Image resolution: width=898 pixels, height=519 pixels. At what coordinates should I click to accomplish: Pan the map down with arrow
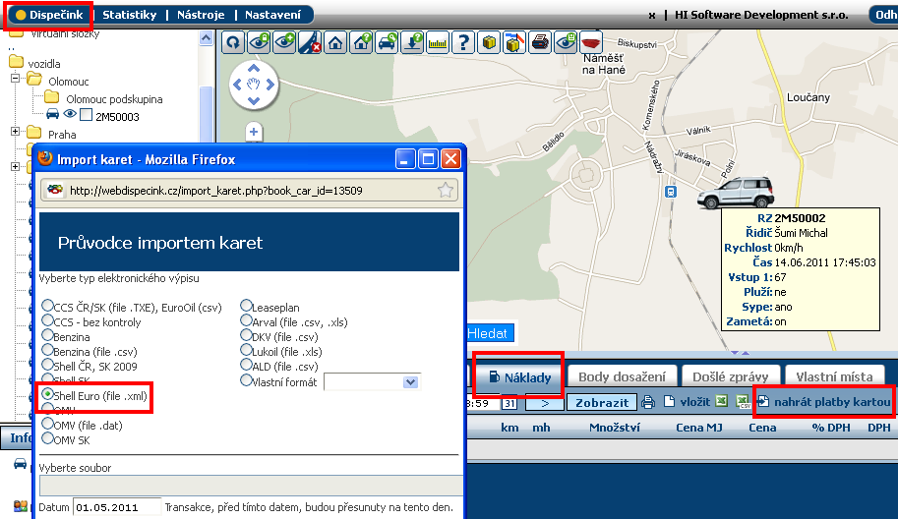pyautogui.click(x=254, y=101)
